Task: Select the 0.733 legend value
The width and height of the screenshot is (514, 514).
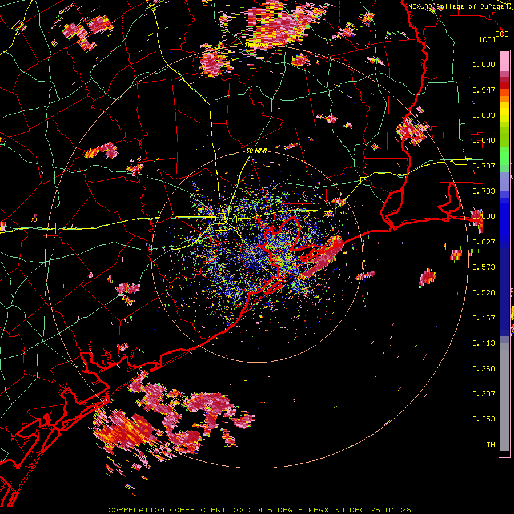Action: [x=484, y=191]
